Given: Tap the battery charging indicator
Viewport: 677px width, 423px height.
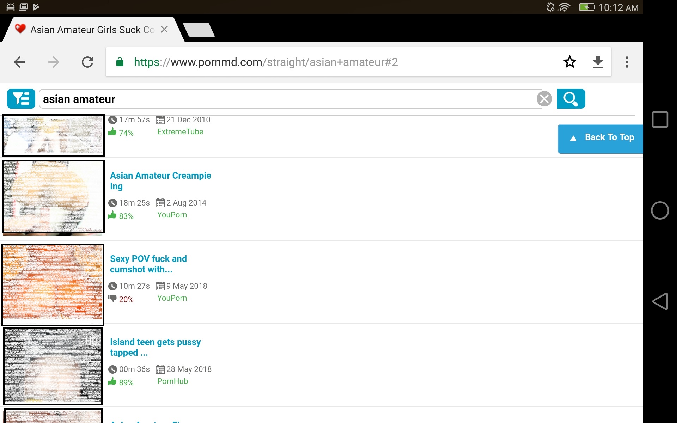Looking at the screenshot, I should 587,7.
